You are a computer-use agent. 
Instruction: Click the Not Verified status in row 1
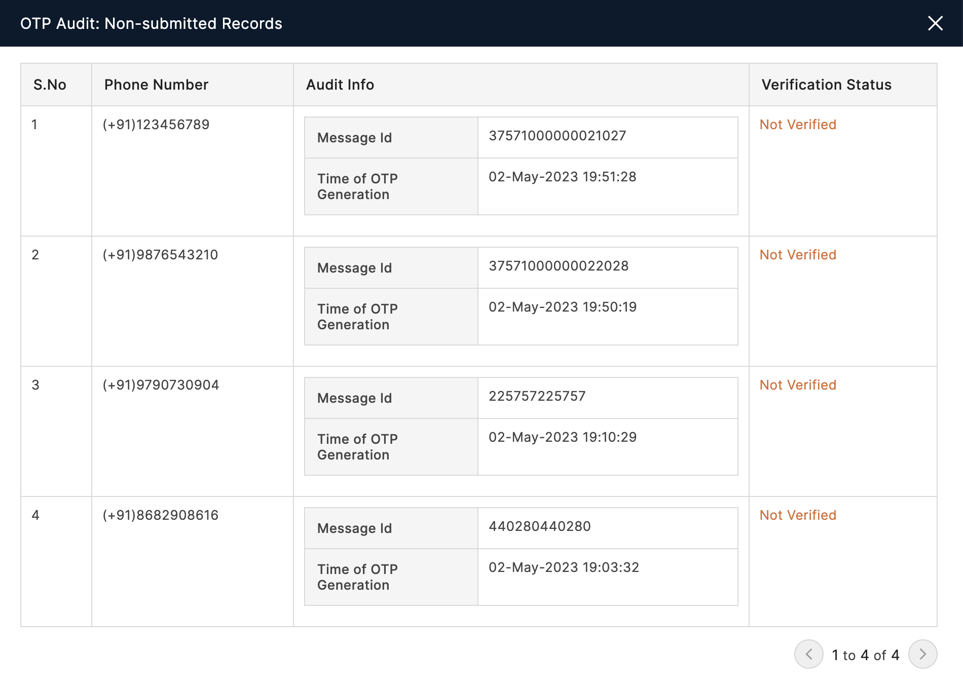tap(798, 125)
